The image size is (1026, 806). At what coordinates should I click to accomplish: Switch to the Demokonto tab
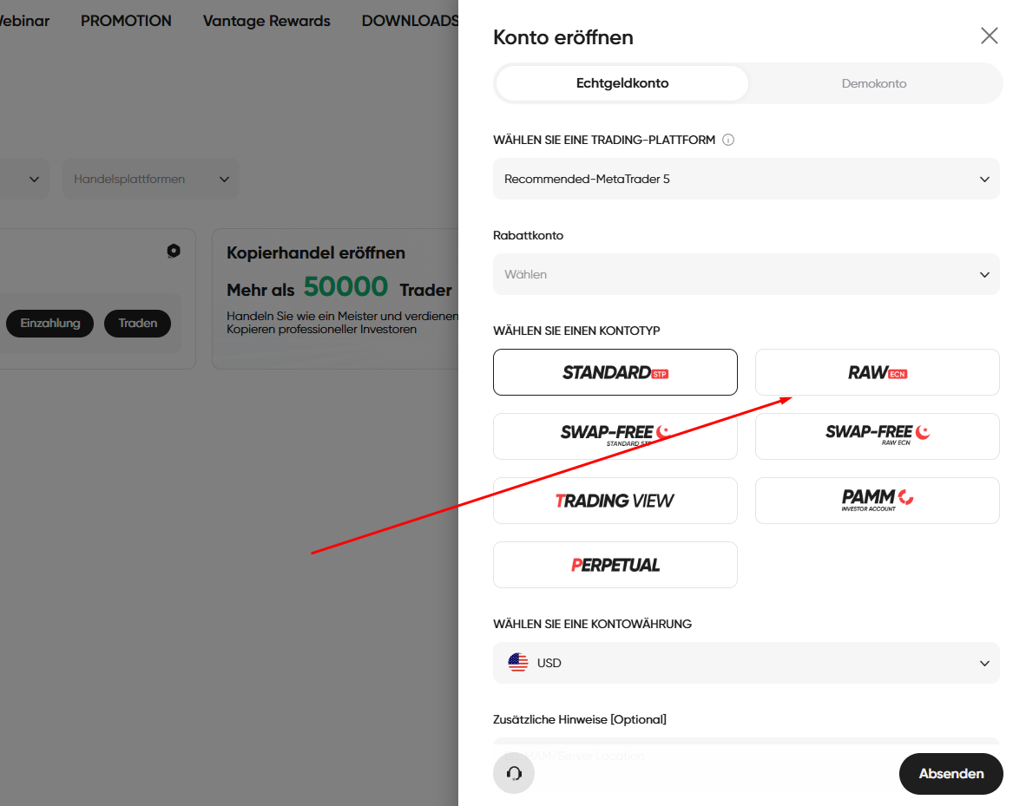873,84
